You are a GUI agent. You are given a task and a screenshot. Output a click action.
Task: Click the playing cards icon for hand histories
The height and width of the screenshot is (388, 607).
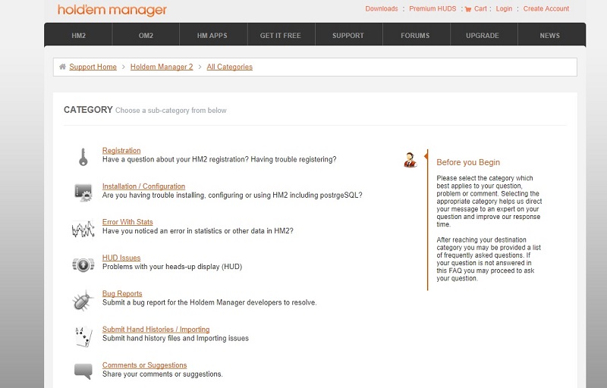83,336
